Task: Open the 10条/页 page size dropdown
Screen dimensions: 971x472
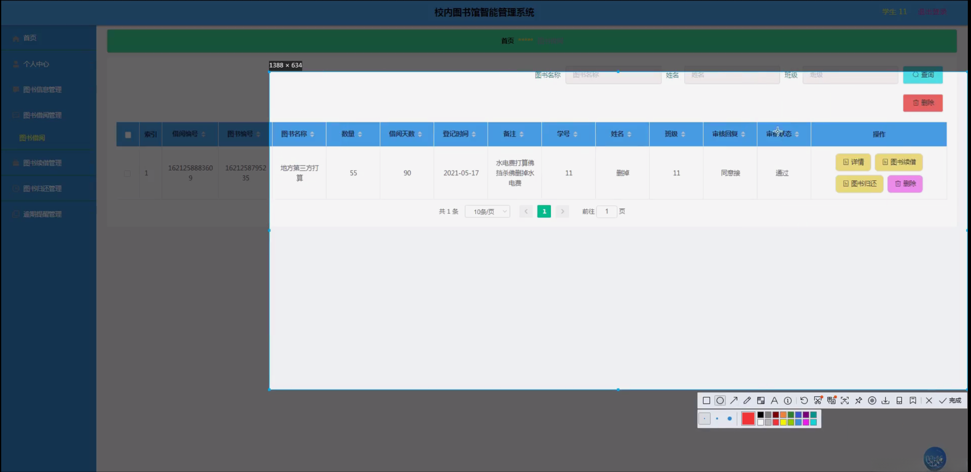Action: pyautogui.click(x=487, y=211)
